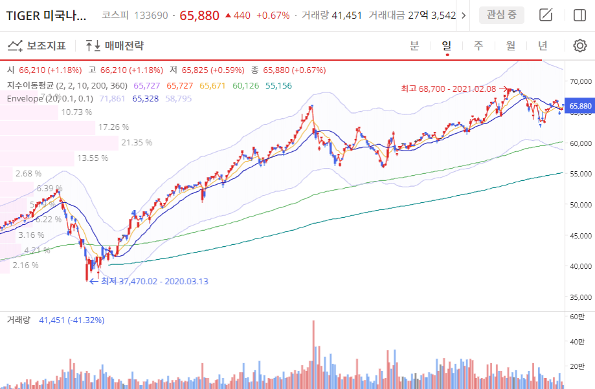Click the 21.35 % volume profile bar
This screenshot has width=595, height=389.
(x=59, y=143)
